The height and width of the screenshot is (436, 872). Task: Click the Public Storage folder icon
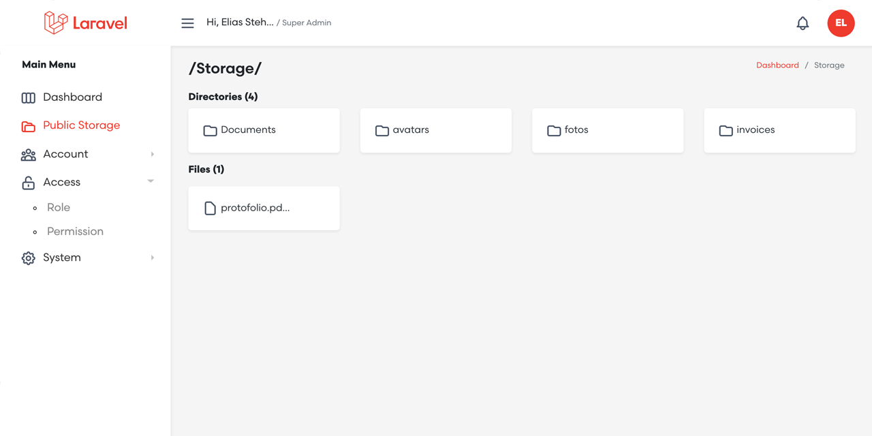28,125
